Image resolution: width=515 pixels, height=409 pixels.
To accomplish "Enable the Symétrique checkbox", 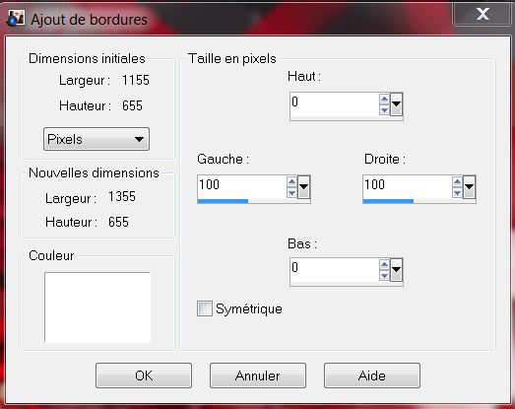I will [204, 308].
